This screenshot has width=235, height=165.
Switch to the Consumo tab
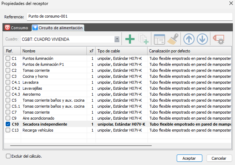point(17,28)
